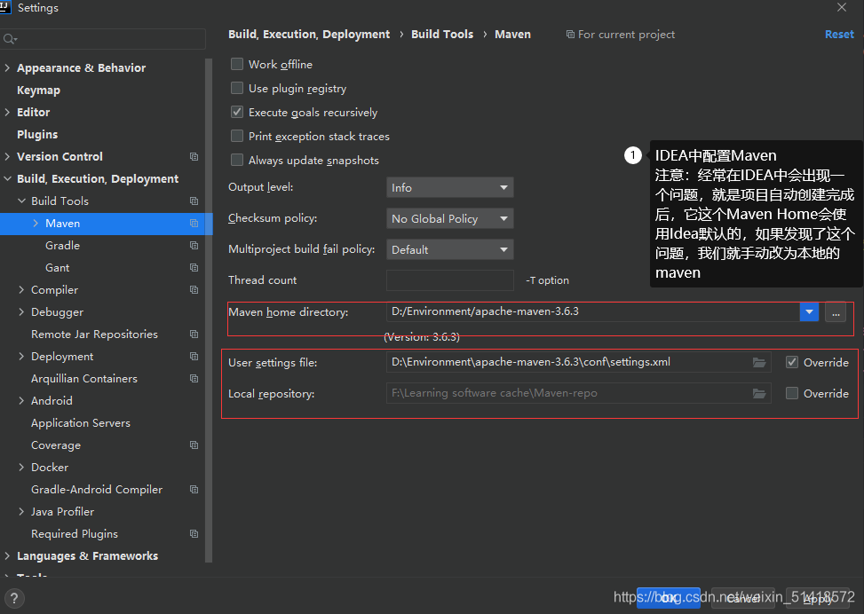Viewport: 864px width, 614px height.
Task: Expand the Compiler node
Action: [21, 289]
